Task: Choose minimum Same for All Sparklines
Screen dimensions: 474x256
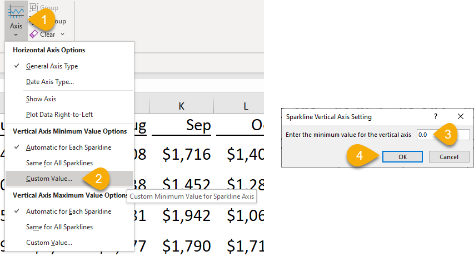Action: pyautogui.click(x=59, y=163)
